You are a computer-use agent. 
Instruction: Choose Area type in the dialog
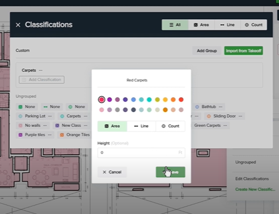tap(112, 126)
